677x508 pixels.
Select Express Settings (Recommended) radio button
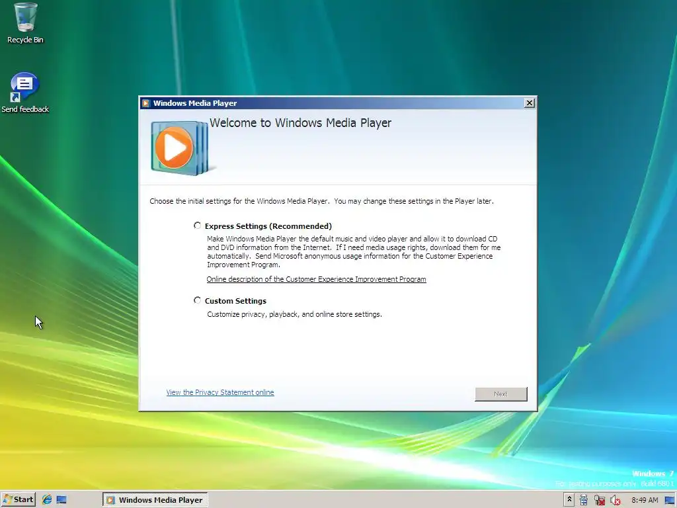click(197, 226)
